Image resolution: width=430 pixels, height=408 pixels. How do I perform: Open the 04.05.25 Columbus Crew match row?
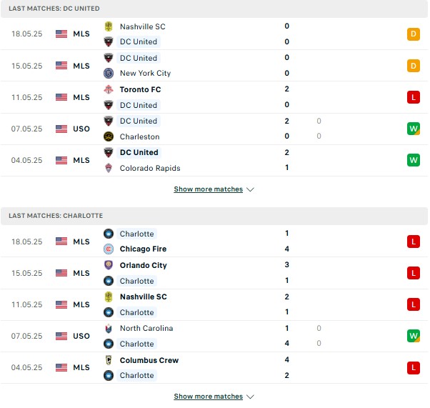tap(214, 368)
